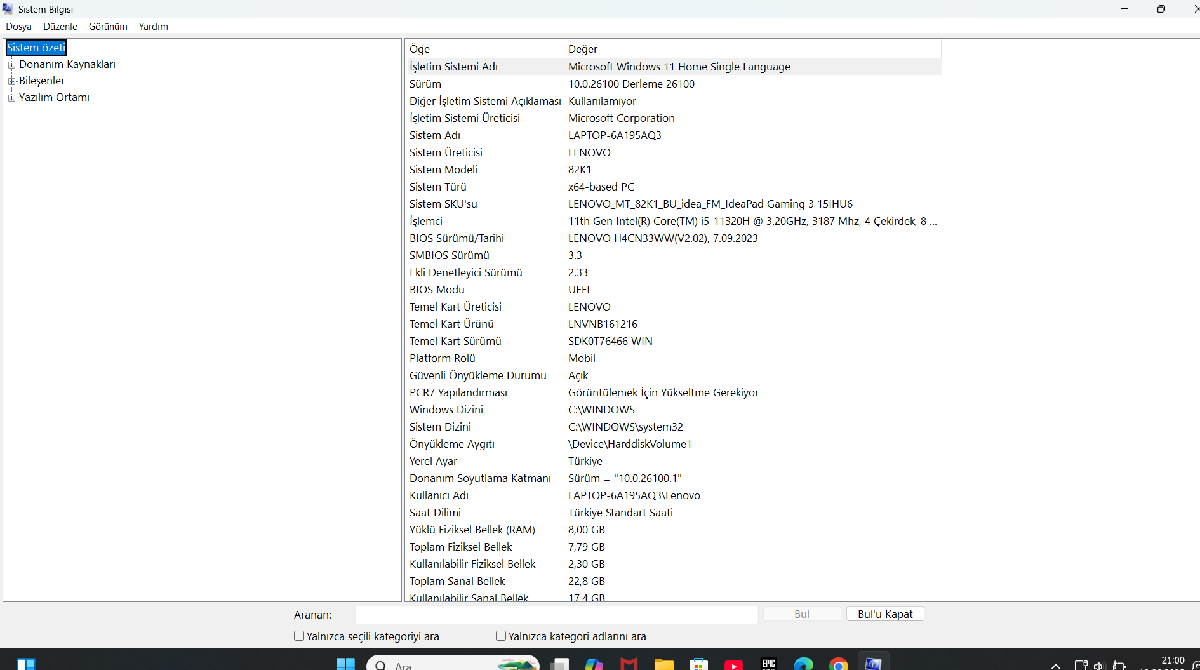This screenshot has width=1200, height=670.
Task: Show hidden system tray icons
Action: click(x=1056, y=666)
